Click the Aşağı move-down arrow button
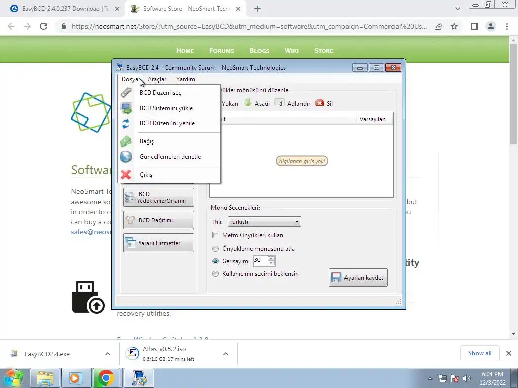 (257, 103)
